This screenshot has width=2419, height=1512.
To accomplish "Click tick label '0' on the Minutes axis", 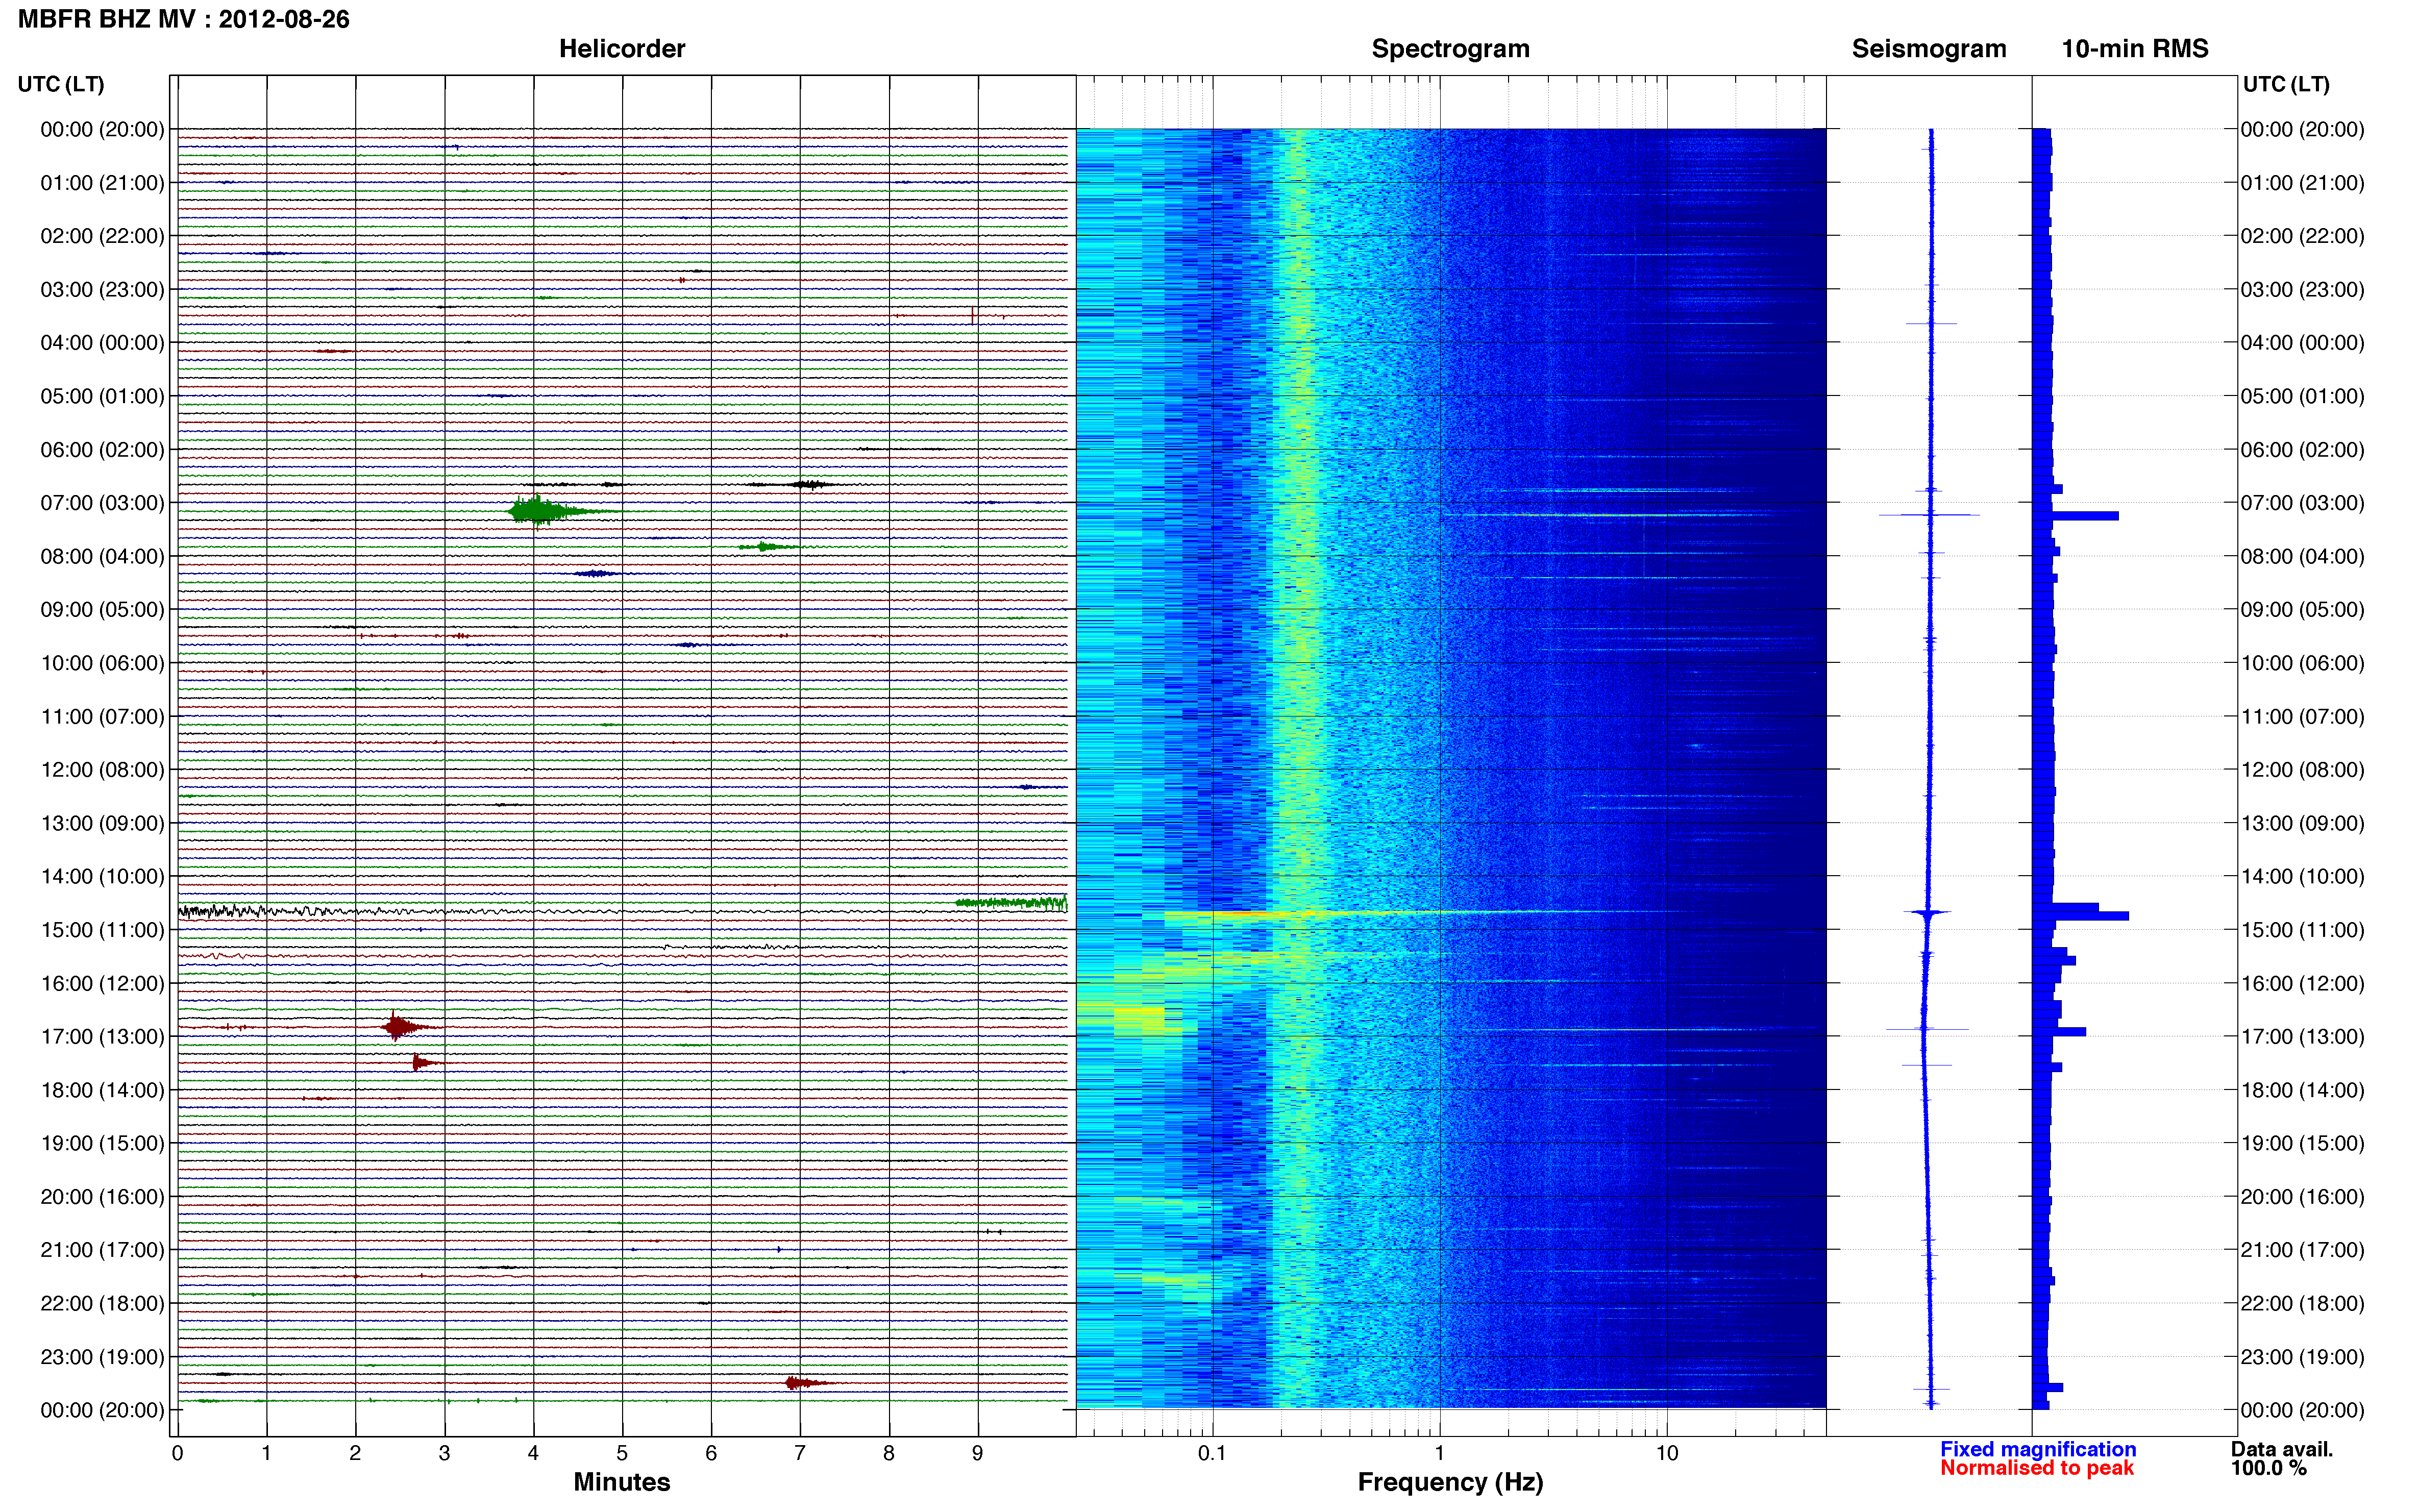I will (177, 1454).
